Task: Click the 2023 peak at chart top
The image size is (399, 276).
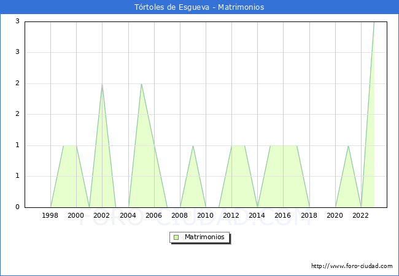Action: 374,22
